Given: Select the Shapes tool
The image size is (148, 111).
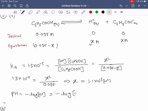Looking at the screenshot, I should coord(45,12).
